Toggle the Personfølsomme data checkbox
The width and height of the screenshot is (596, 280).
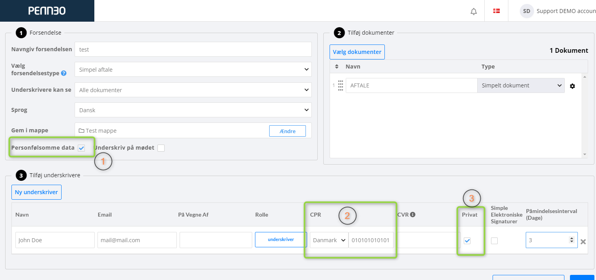coord(81,148)
